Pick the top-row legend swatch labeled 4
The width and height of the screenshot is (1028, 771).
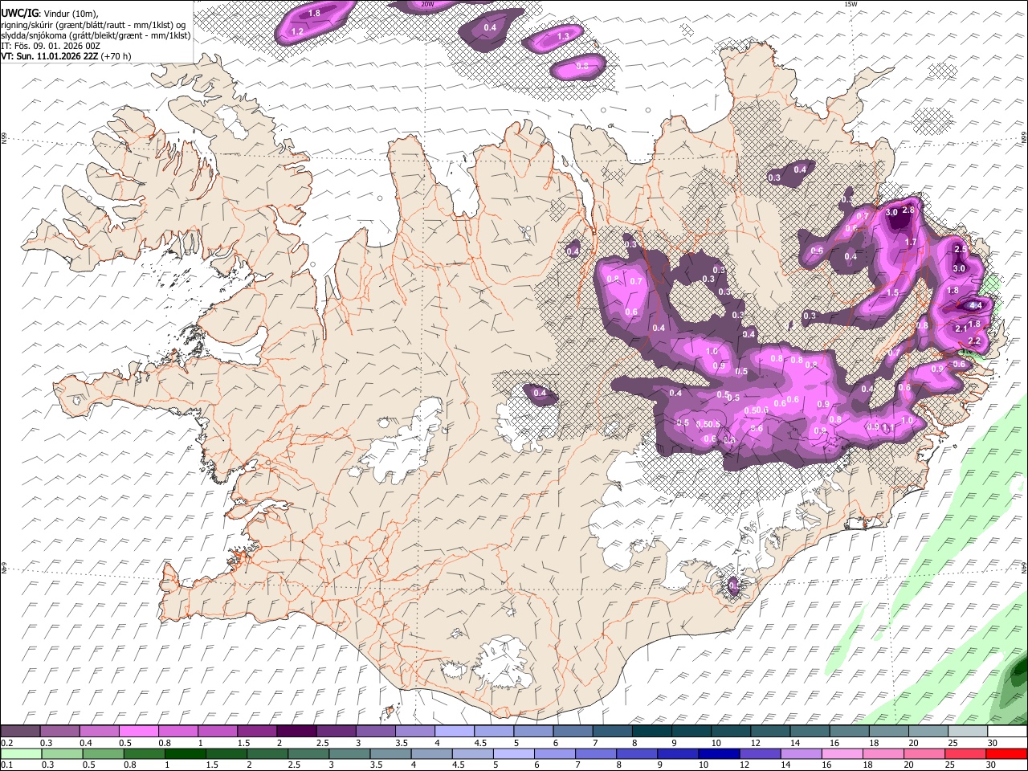(454, 732)
